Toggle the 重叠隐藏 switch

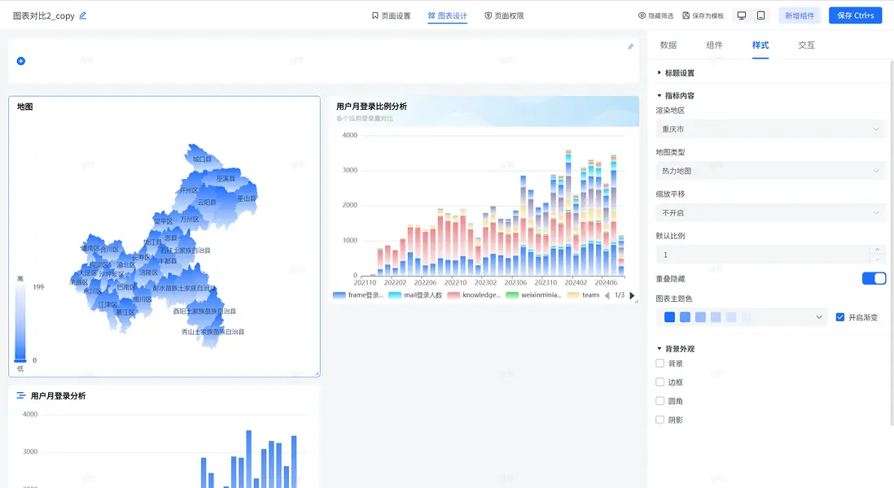(874, 278)
